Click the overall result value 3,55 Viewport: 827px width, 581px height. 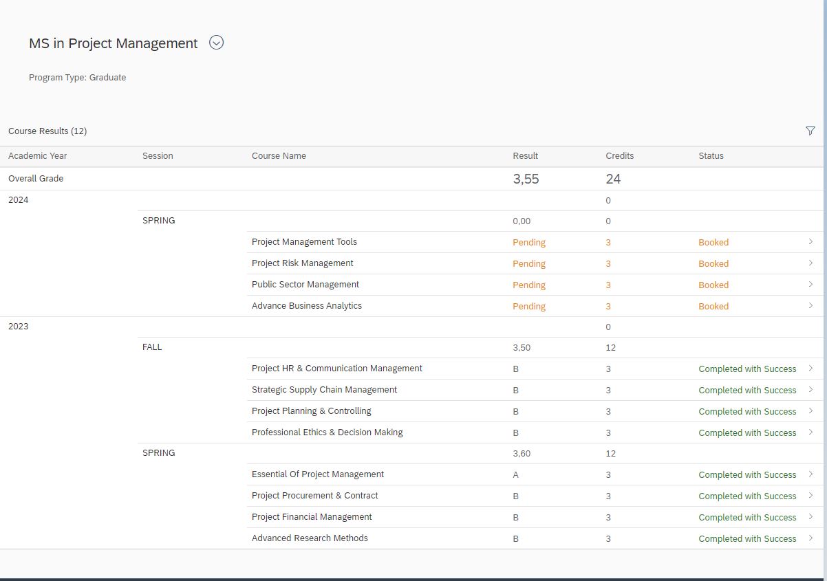click(526, 179)
